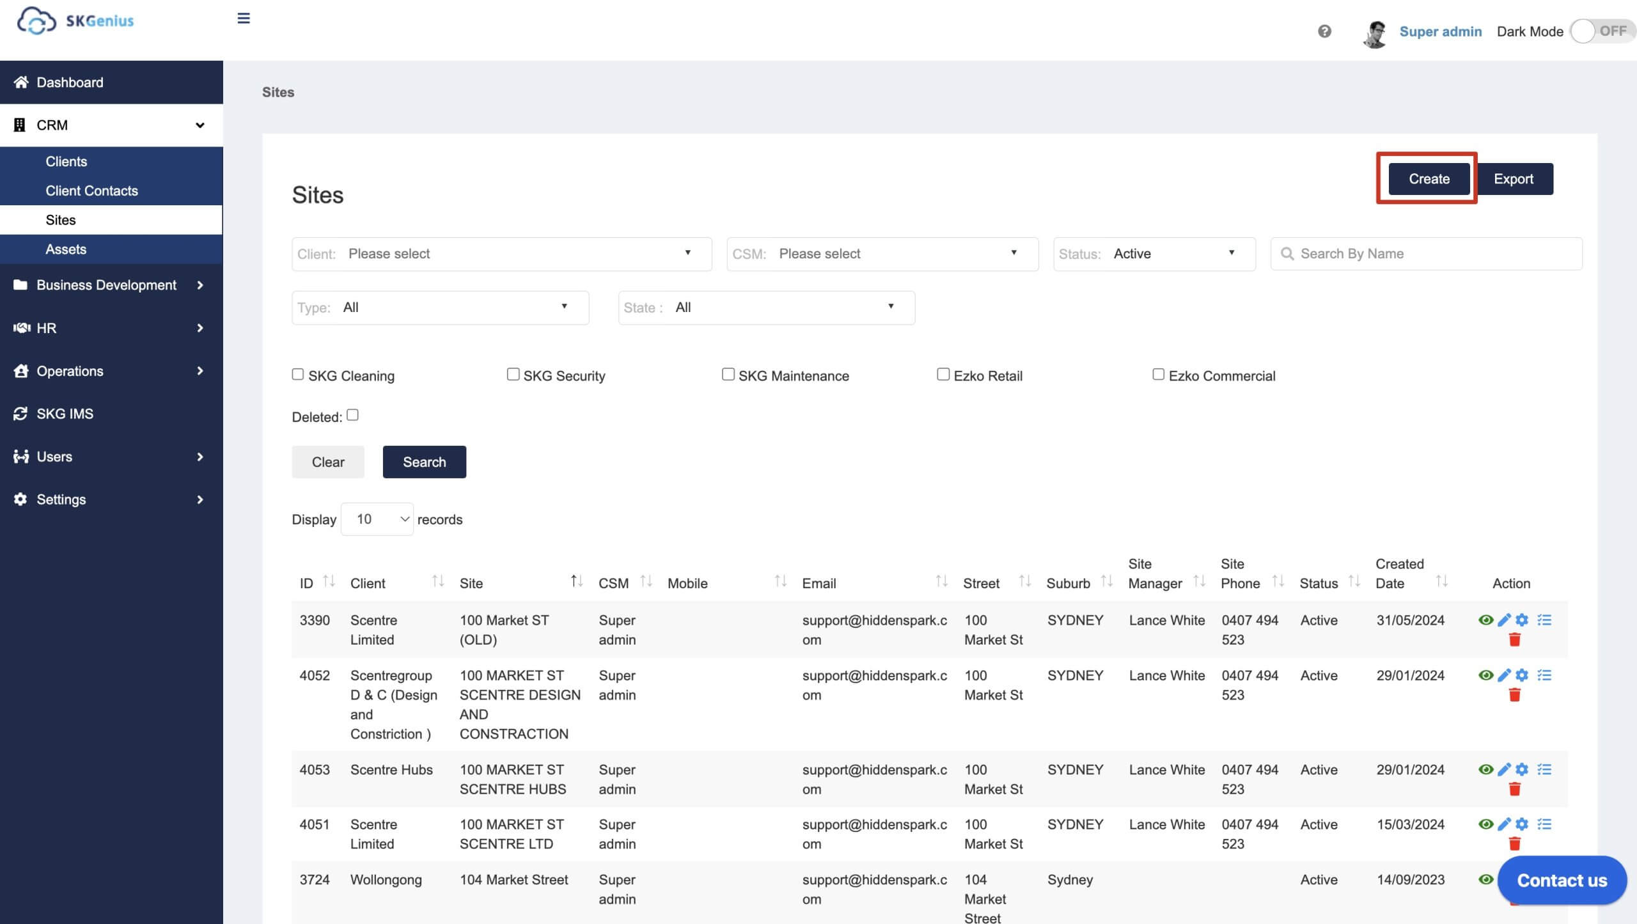The height and width of the screenshot is (924, 1637).
Task: Open the Status Active dropdown
Action: point(1154,254)
